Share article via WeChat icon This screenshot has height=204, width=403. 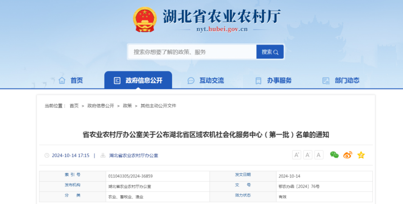pyautogui.click(x=334, y=155)
